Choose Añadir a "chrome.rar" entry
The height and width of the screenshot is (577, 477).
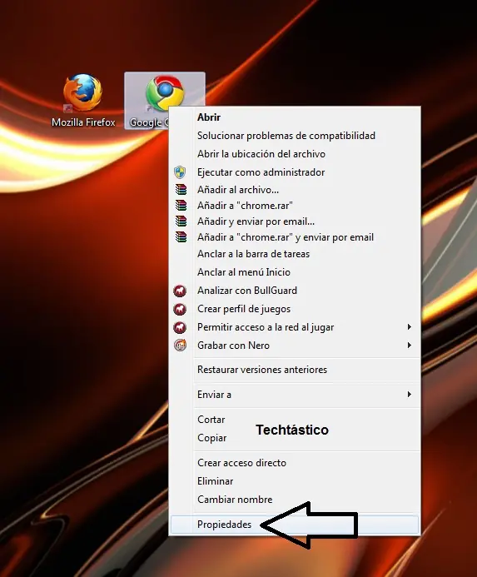(295, 206)
